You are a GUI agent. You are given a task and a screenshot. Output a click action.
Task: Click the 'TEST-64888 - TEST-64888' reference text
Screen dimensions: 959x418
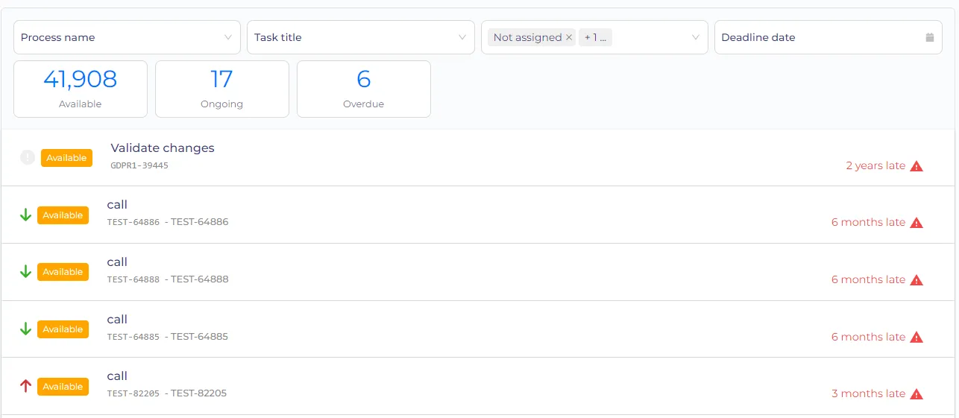point(168,279)
